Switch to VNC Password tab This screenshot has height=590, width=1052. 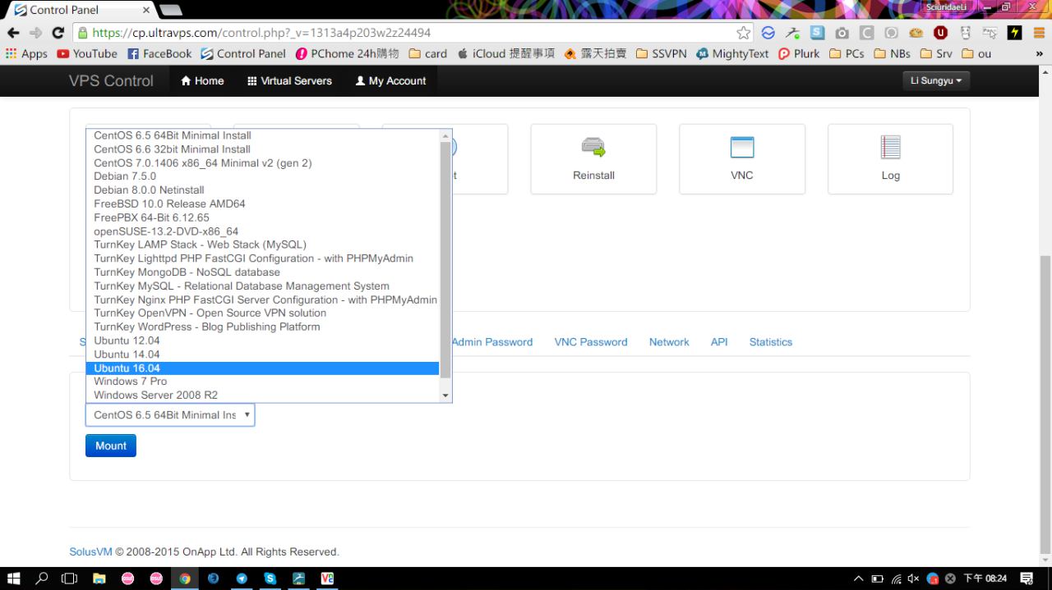click(590, 341)
